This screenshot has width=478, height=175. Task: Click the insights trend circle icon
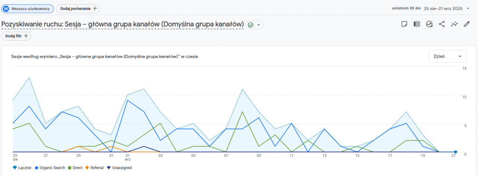pyautogui.click(x=429, y=24)
